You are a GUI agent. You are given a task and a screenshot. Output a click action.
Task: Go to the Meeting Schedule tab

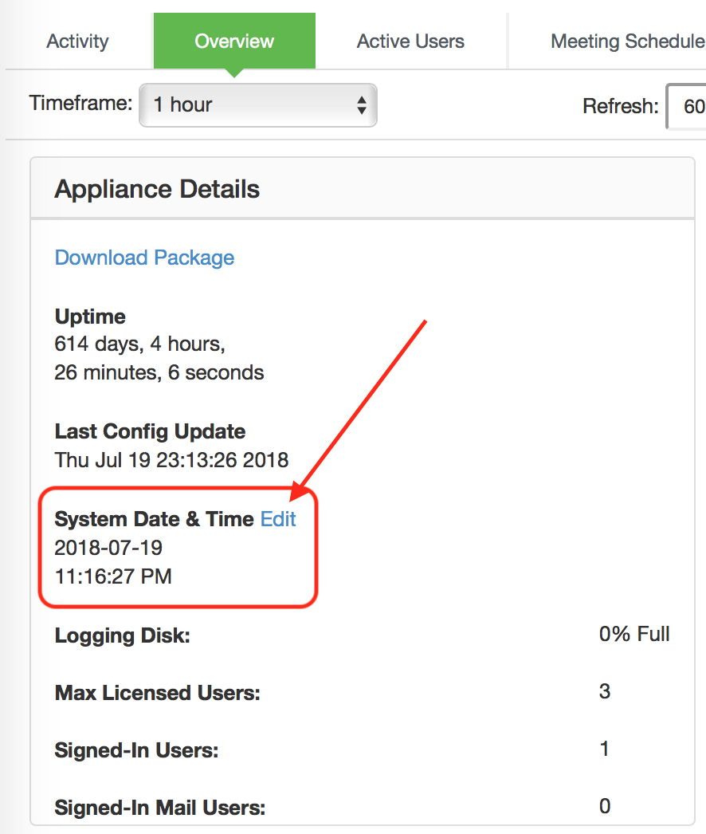click(x=626, y=41)
